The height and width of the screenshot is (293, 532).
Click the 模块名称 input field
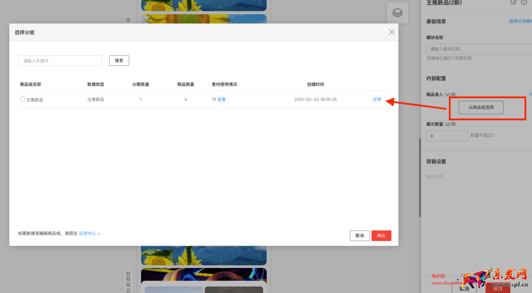pyautogui.click(x=479, y=49)
